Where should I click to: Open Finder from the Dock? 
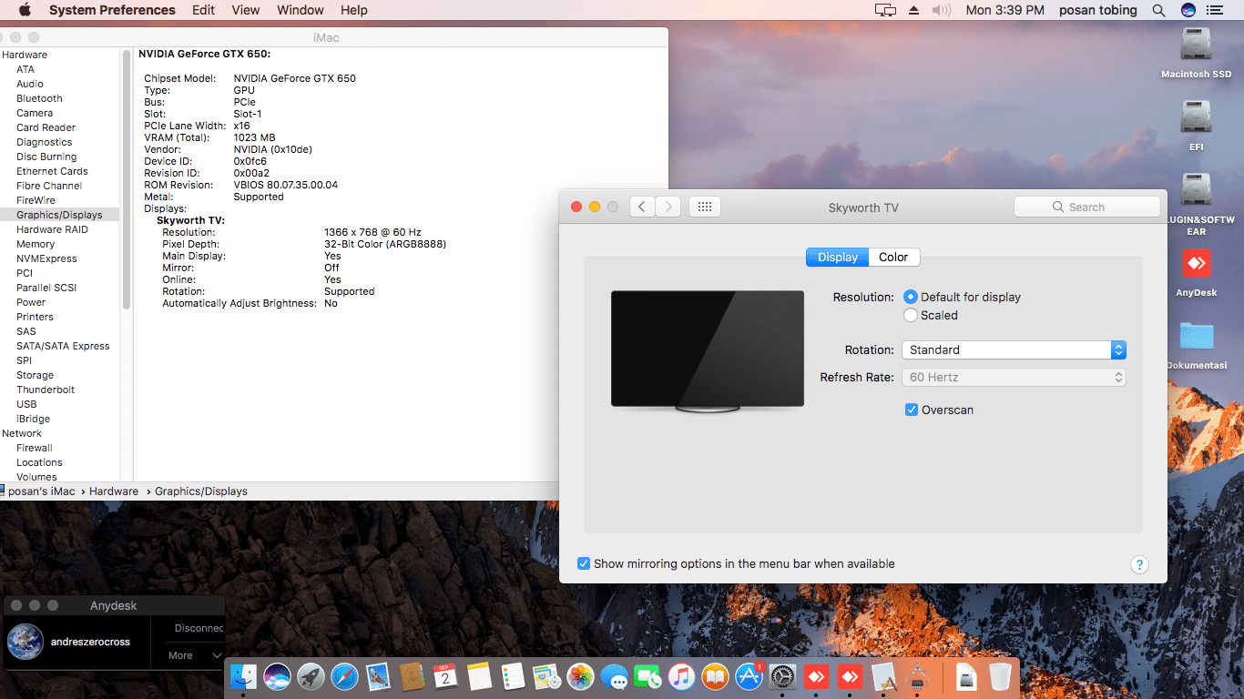tap(244, 676)
